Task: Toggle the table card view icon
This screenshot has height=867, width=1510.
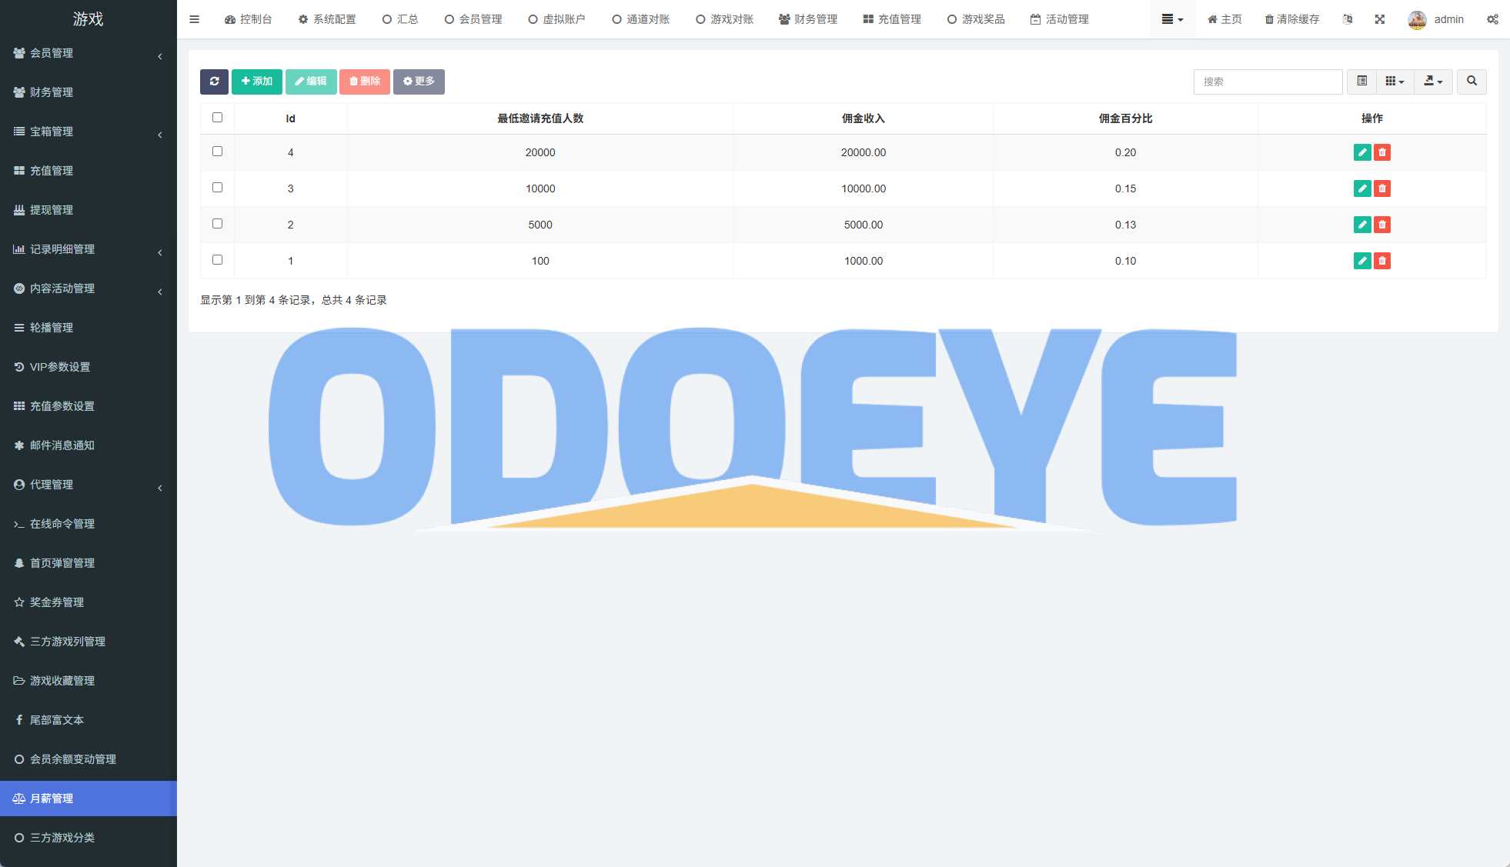Action: (1361, 82)
